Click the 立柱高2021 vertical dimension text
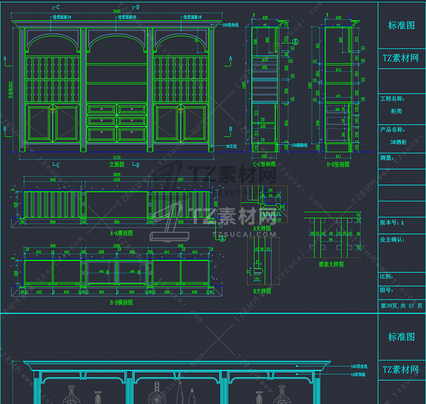The image size is (426, 404). click(x=11, y=89)
